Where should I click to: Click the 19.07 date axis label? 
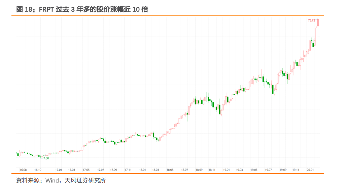(x=269, y=170)
